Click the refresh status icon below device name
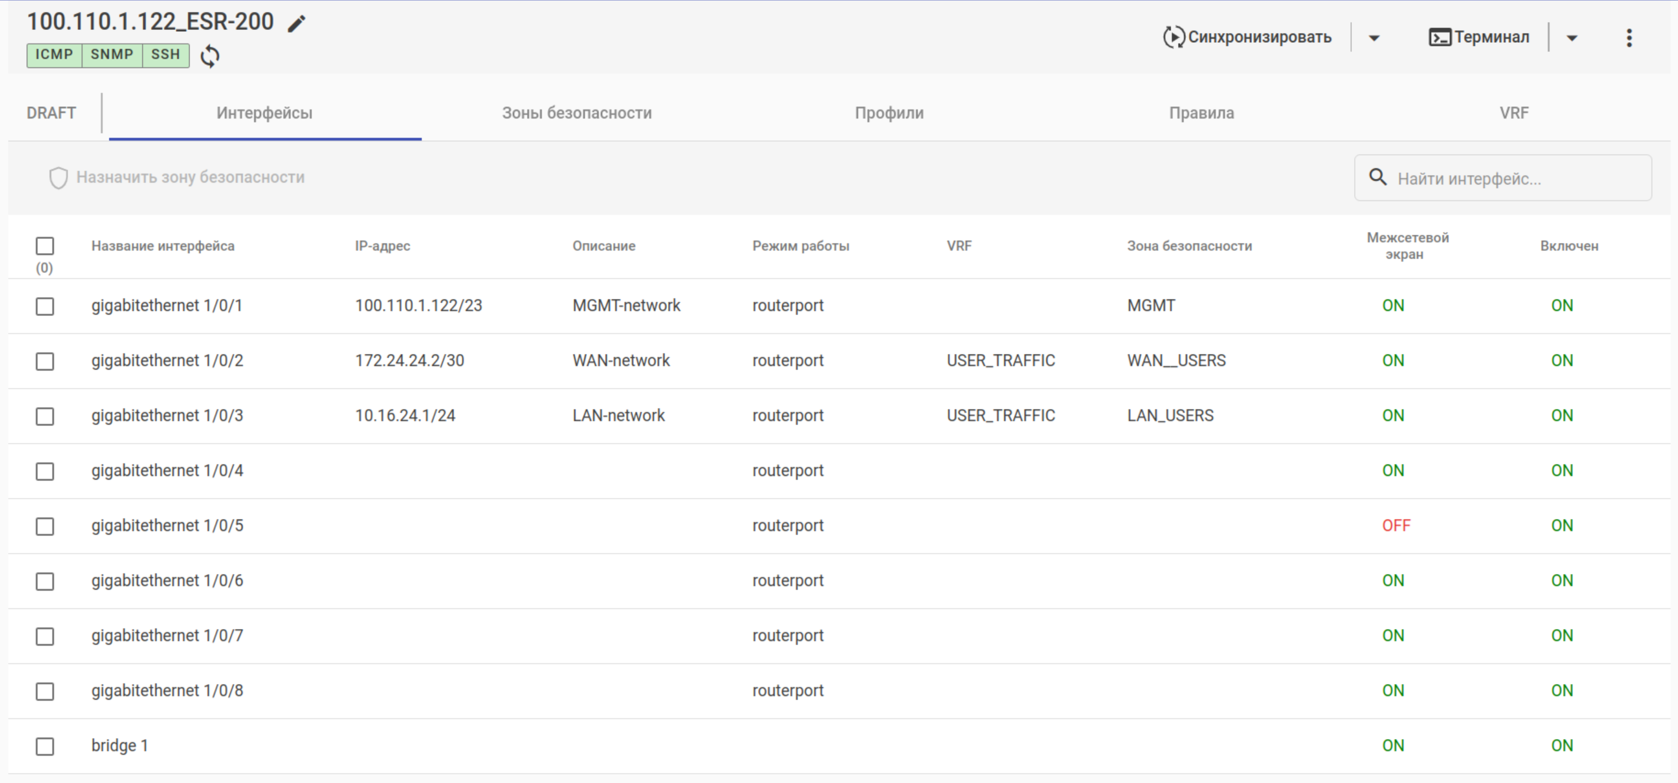1678x783 pixels. coord(210,56)
